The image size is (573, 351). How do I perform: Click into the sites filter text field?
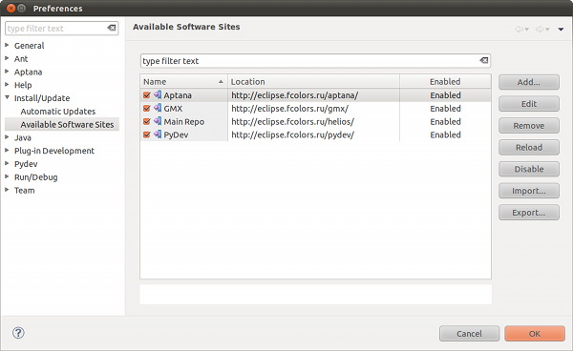308,61
